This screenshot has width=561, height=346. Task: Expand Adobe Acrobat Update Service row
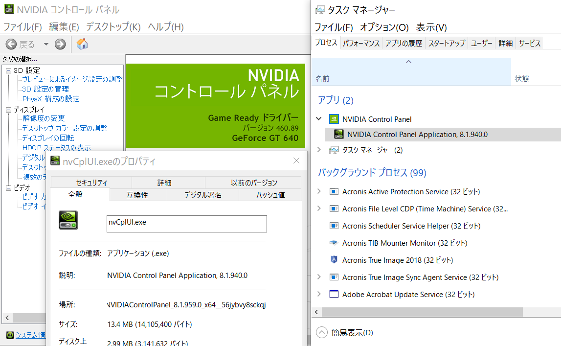click(319, 294)
